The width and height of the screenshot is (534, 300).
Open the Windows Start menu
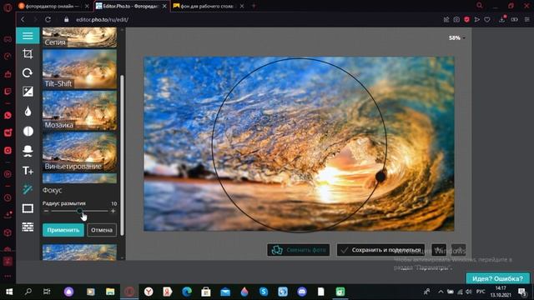[x=9, y=292]
